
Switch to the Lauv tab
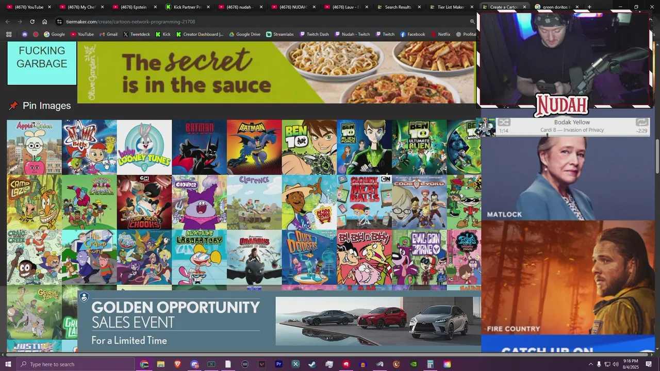coord(346,7)
